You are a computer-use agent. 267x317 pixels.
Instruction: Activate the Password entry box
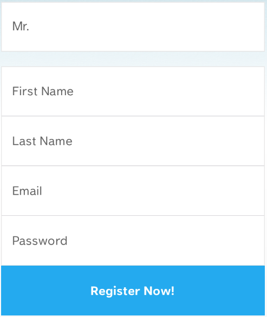(x=133, y=241)
